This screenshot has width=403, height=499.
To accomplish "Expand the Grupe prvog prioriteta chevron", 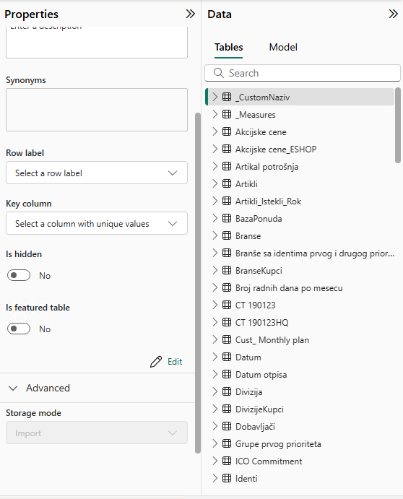I will 215,443.
